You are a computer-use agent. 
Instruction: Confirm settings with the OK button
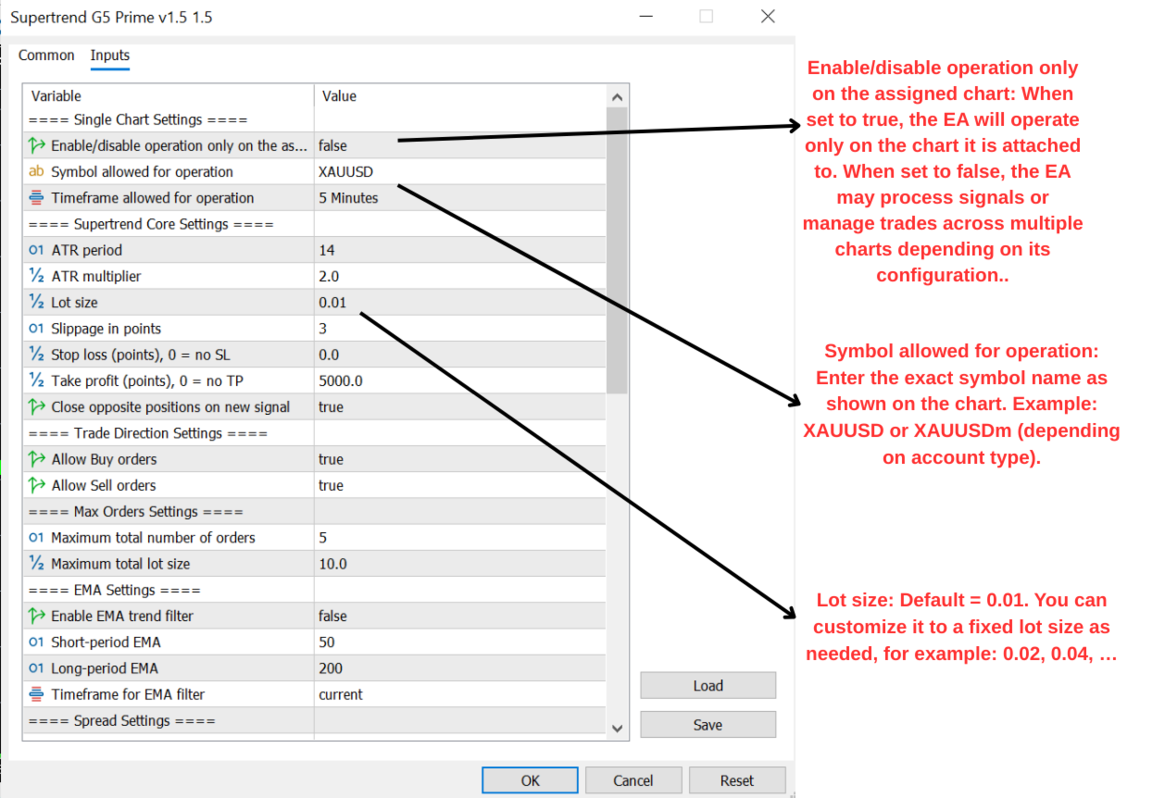(530, 780)
